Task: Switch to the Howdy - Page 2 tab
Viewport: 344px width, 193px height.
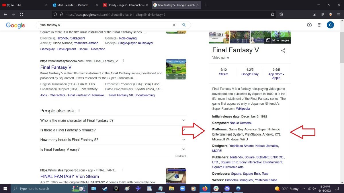Action: (x=125, y=5)
